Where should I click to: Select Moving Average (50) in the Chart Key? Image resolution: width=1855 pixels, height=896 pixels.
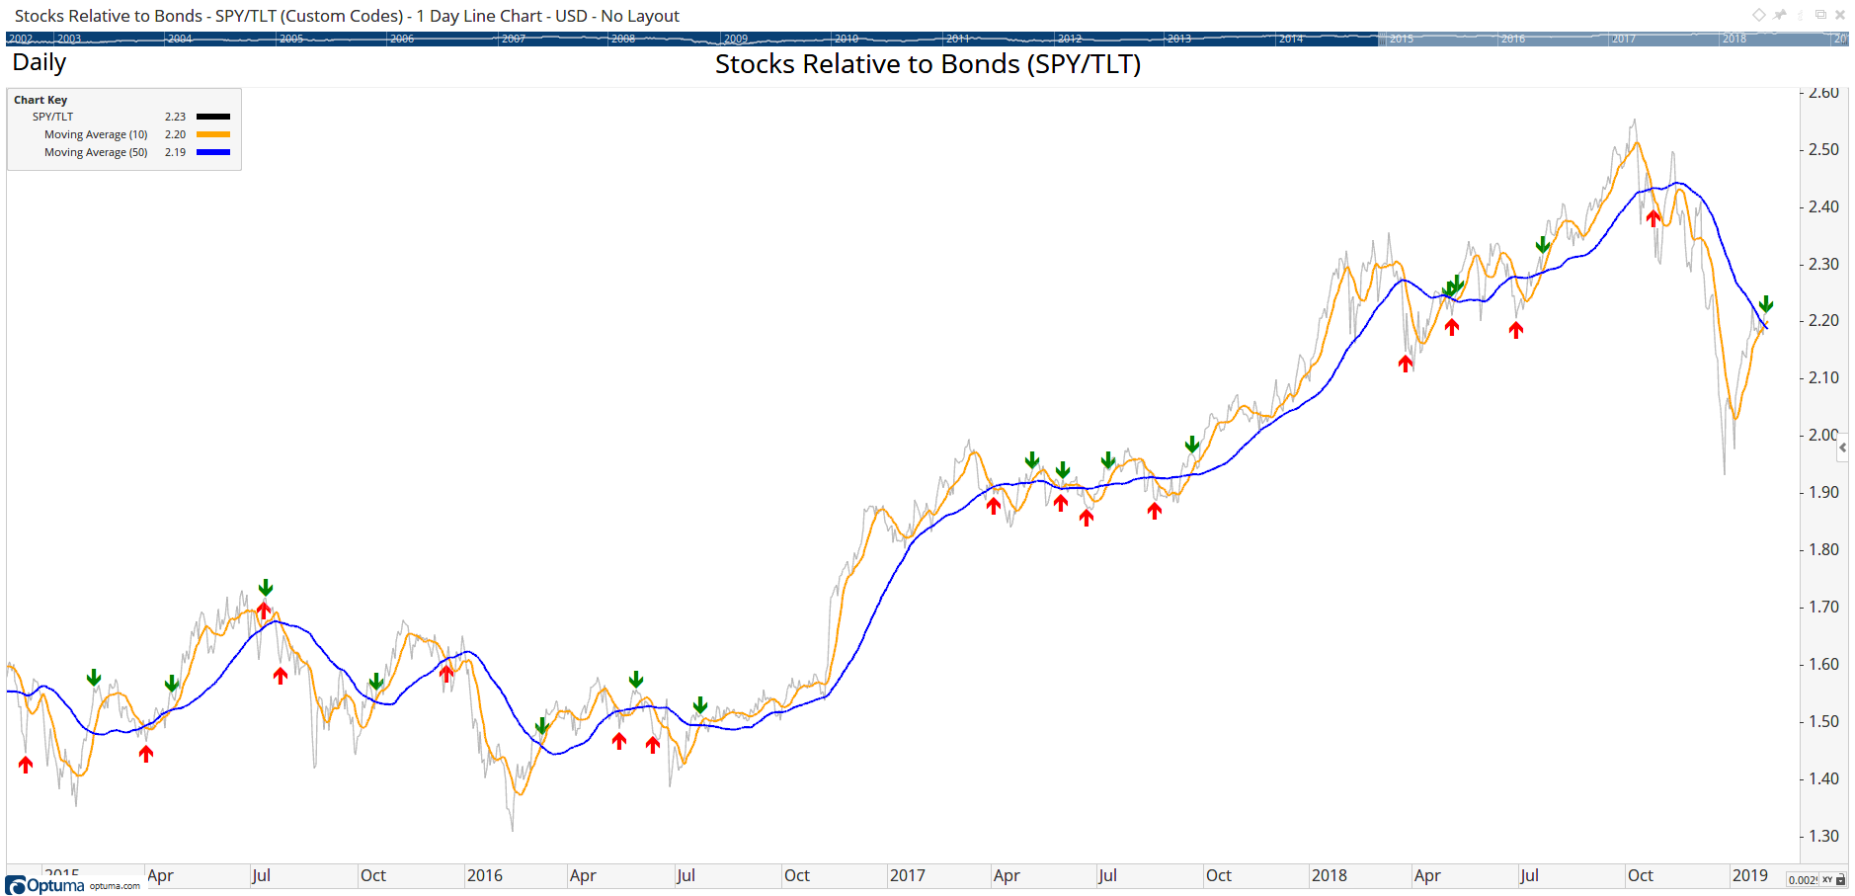[96, 152]
